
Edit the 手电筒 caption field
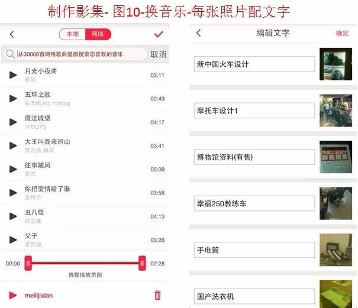click(254, 250)
